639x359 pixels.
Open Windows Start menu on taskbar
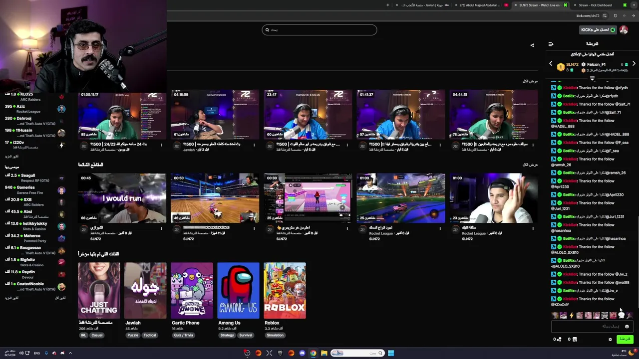[391, 353]
